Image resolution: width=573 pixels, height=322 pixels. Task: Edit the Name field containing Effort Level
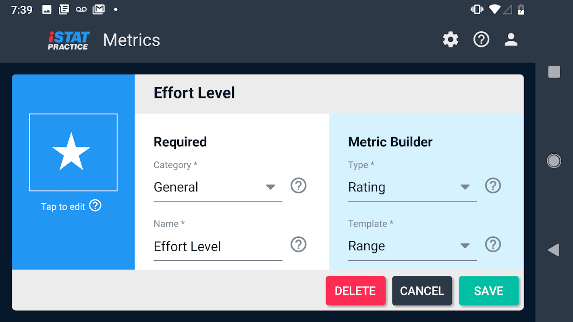pos(218,246)
